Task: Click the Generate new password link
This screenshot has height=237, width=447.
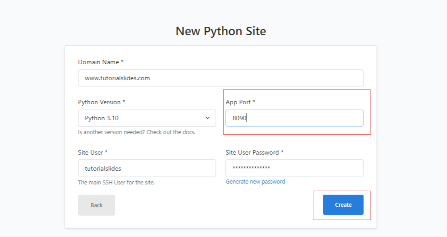Action: click(255, 182)
